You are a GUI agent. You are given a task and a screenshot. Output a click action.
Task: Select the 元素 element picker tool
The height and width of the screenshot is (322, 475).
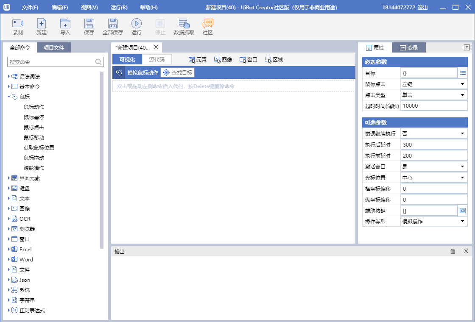pyautogui.click(x=197, y=60)
